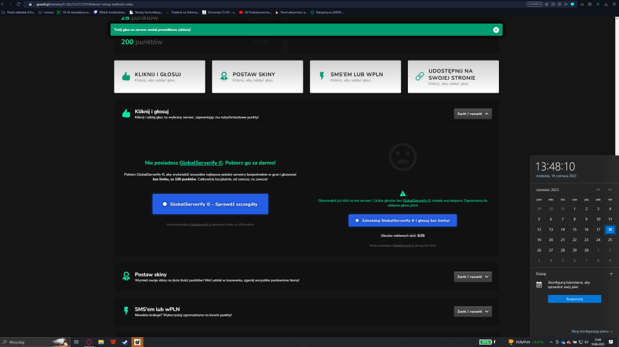The image size is (619, 347).
Task: Add event with plus icon beside Dzisiaj
Action: [x=611, y=273]
